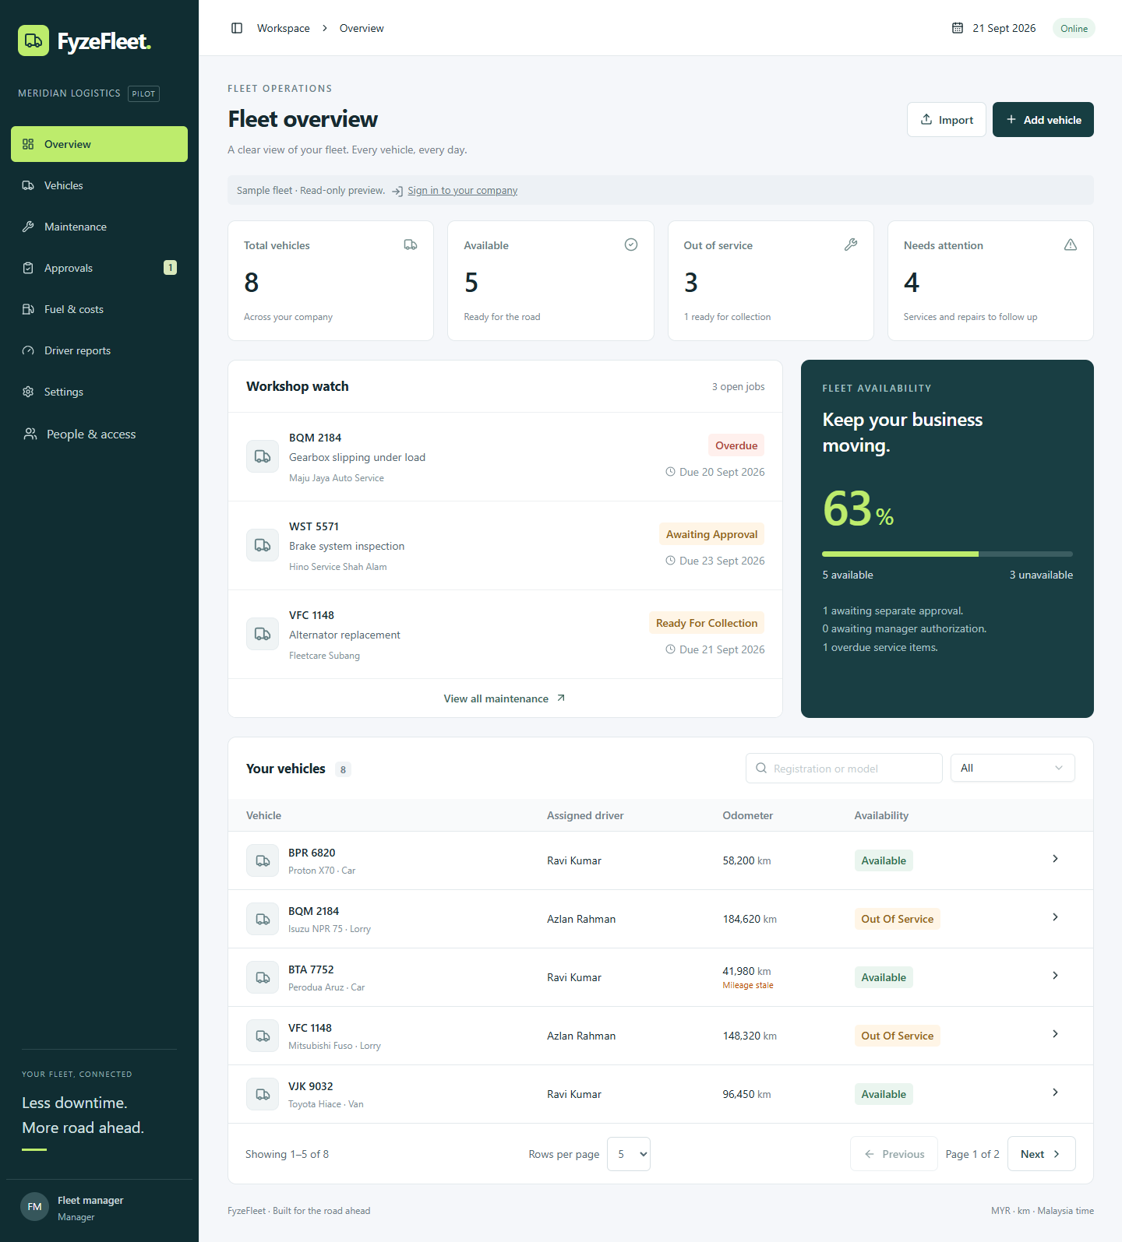This screenshot has height=1242, width=1122.
Task: Click the vehicle icon for BQM 2184 workshop job
Action: (263, 456)
